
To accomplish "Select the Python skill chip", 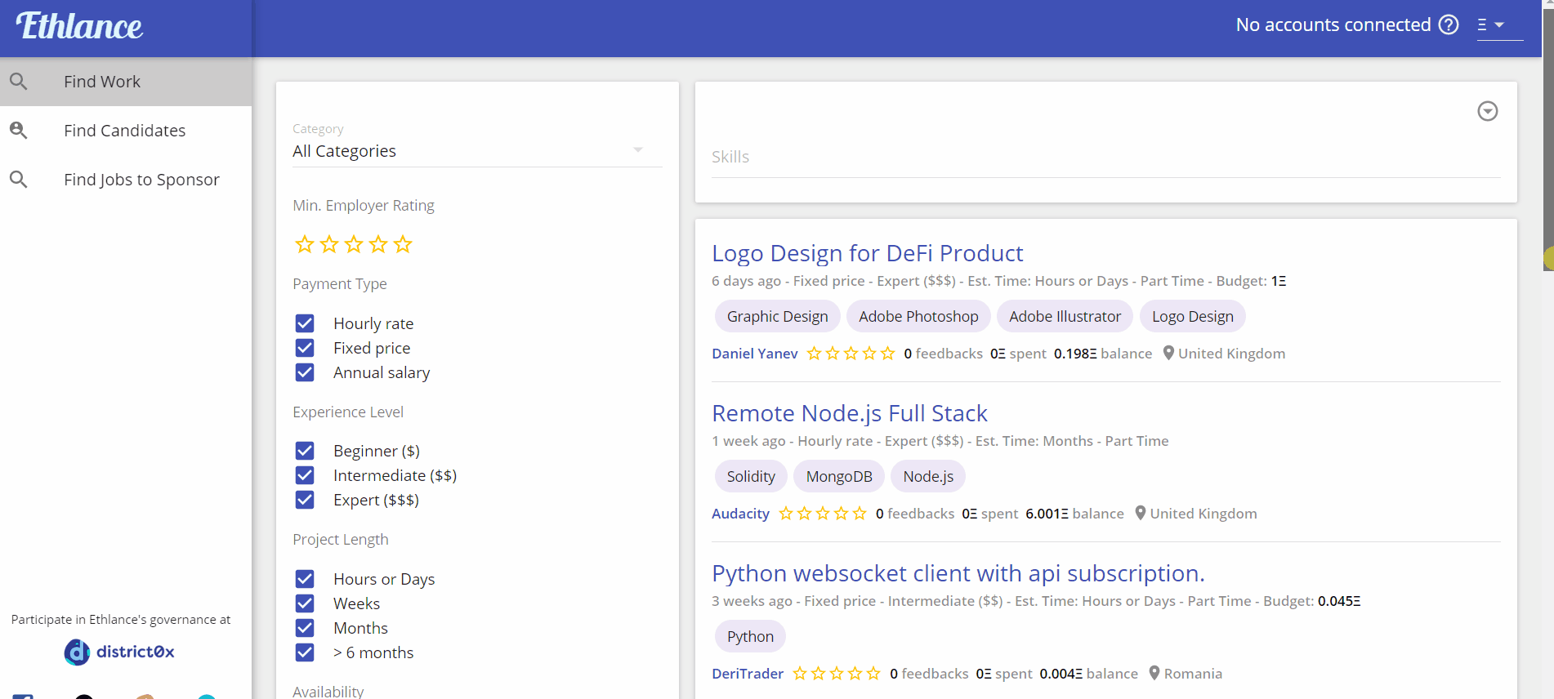I will 750,637.
